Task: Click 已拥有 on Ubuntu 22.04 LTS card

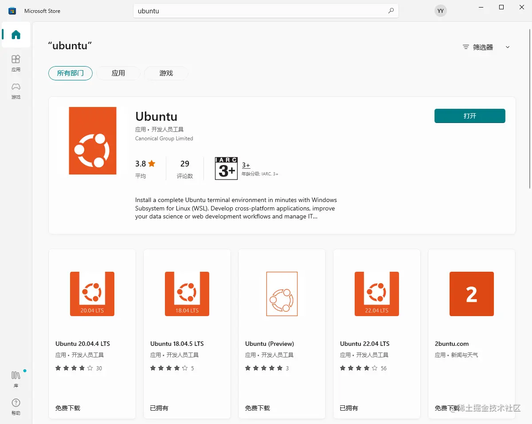Action: click(349, 408)
